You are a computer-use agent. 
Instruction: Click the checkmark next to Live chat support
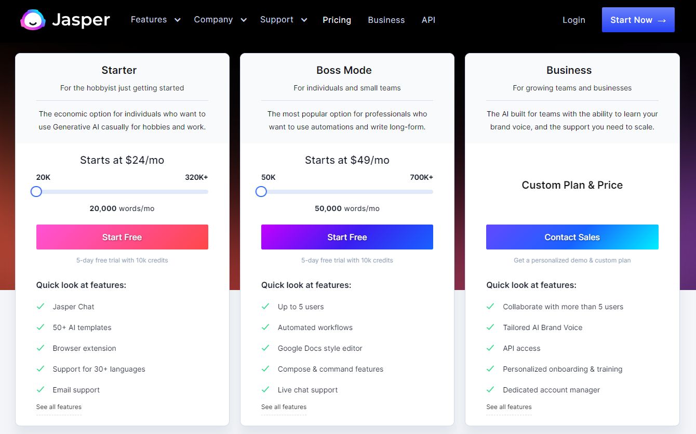(x=265, y=390)
